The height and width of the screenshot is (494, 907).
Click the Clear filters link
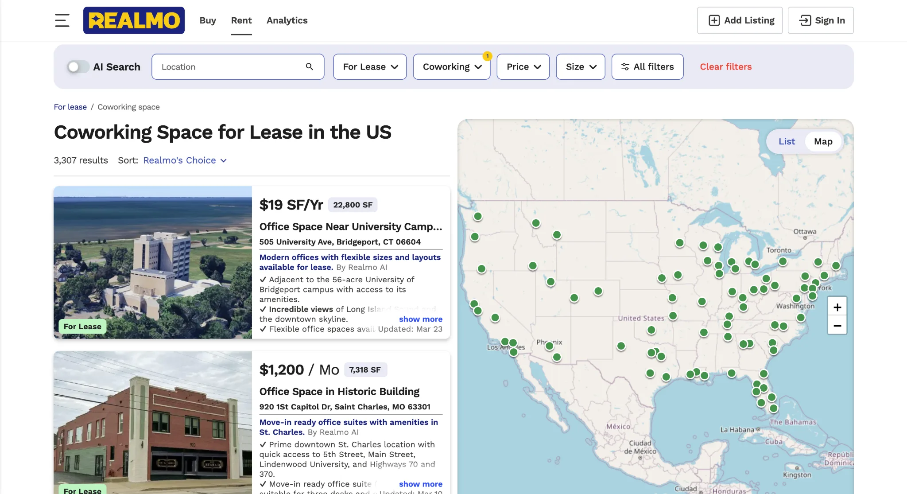click(x=725, y=66)
